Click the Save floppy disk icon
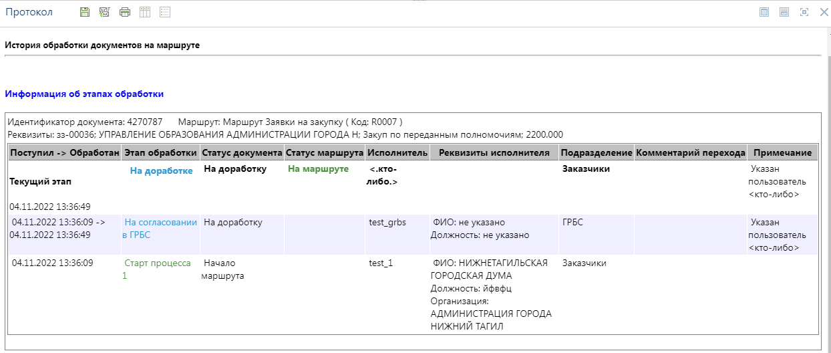Image resolution: width=831 pixels, height=353 pixels. (x=84, y=12)
